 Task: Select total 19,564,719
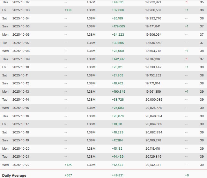pos(153,51)
